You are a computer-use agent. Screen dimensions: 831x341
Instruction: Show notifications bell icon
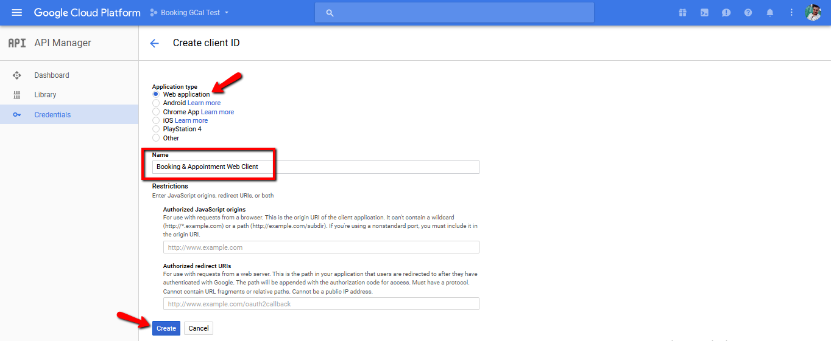pos(770,13)
